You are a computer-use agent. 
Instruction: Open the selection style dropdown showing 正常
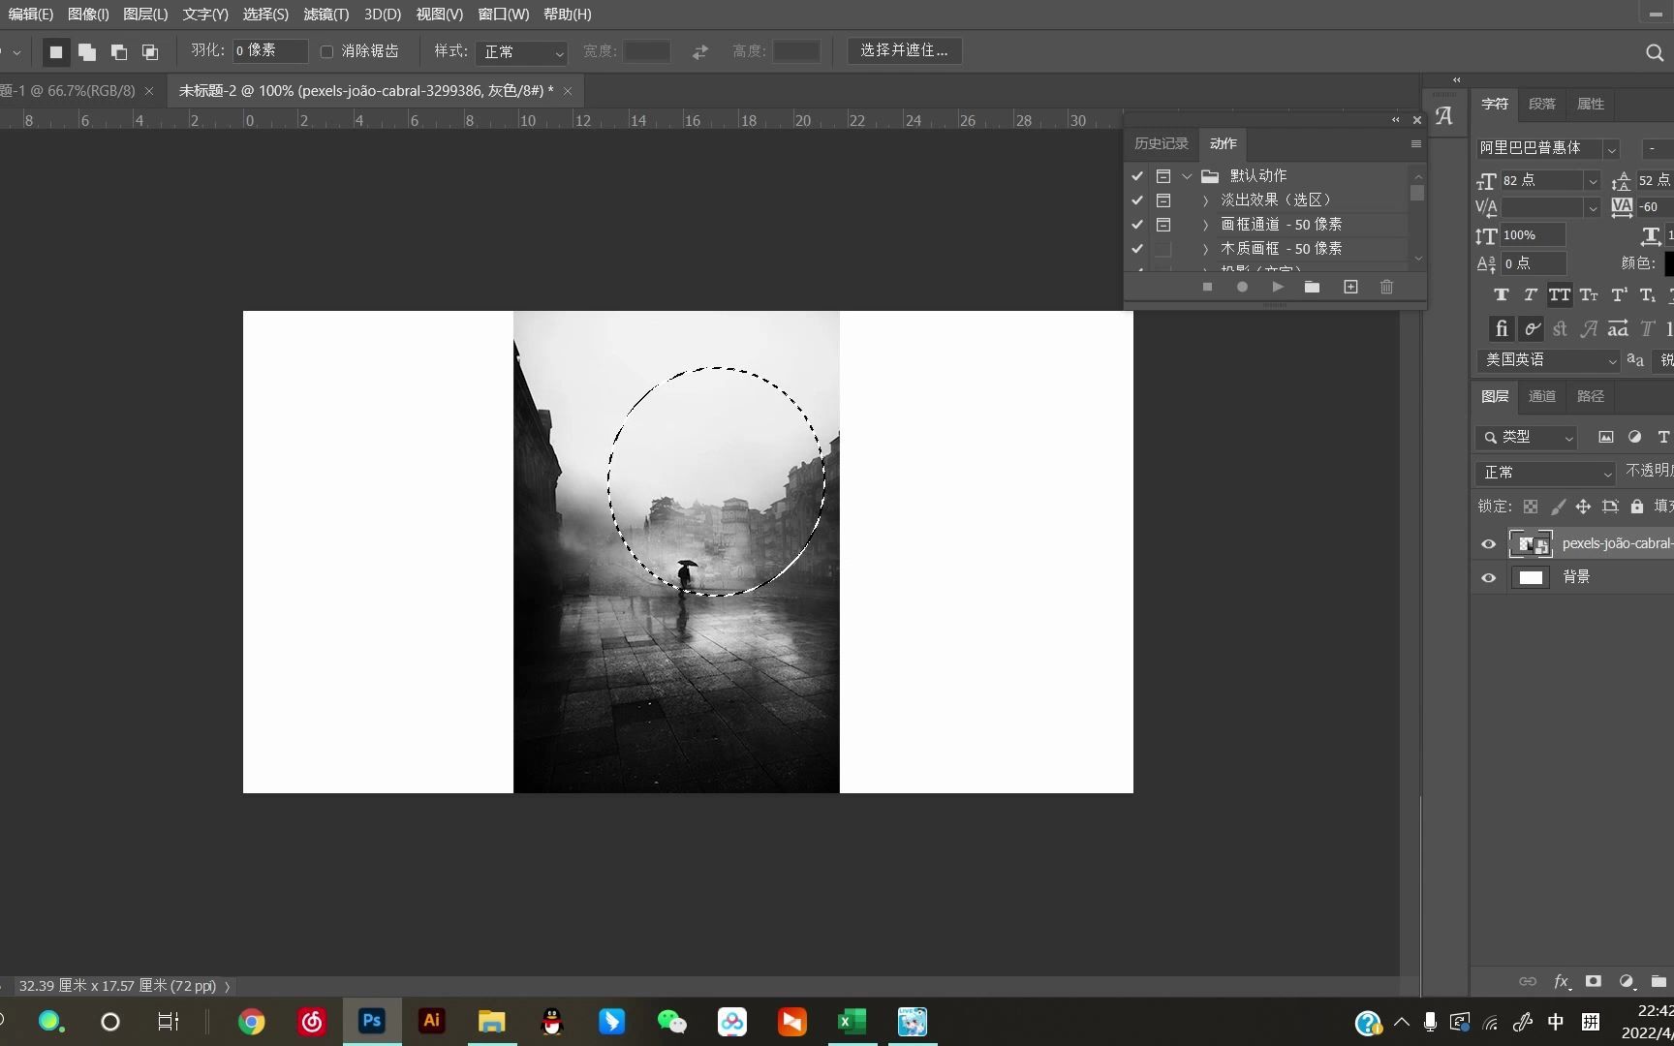521,51
